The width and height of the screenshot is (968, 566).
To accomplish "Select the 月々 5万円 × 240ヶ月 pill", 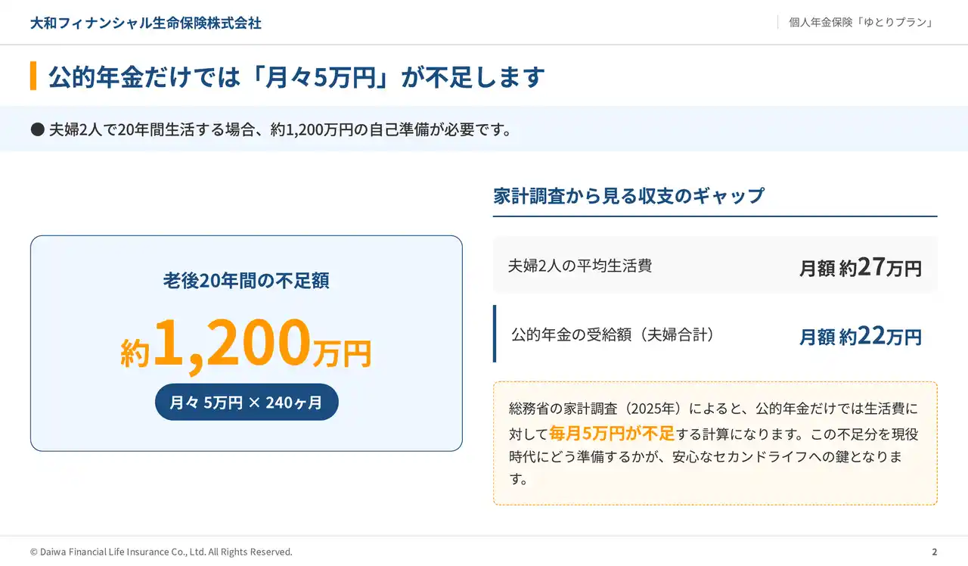I will (x=247, y=403).
